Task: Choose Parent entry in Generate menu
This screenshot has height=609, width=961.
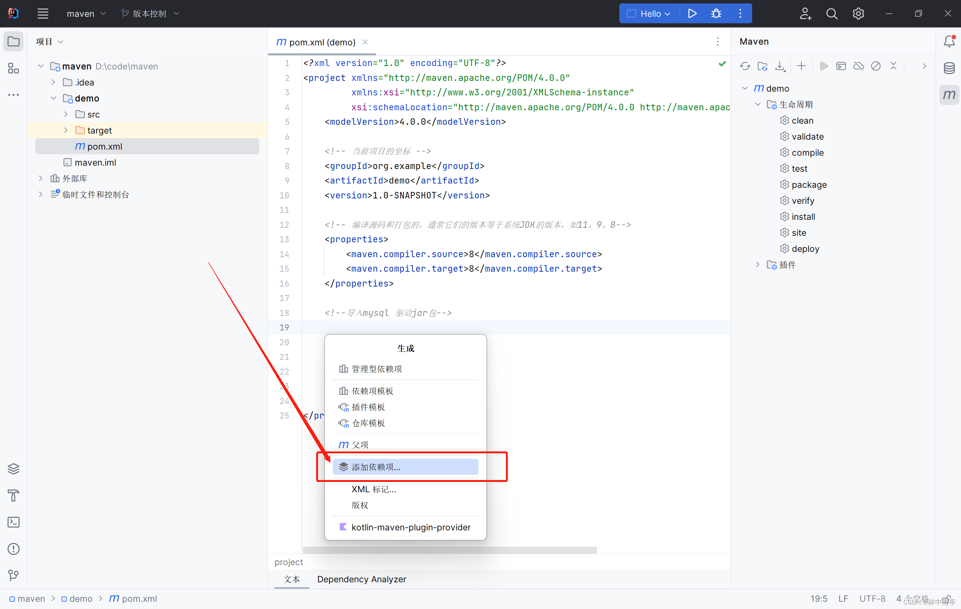Action: (x=405, y=445)
